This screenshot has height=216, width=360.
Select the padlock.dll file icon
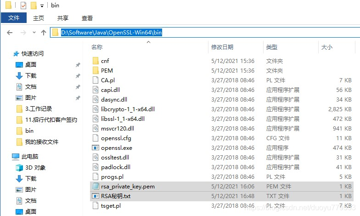click(x=96, y=167)
